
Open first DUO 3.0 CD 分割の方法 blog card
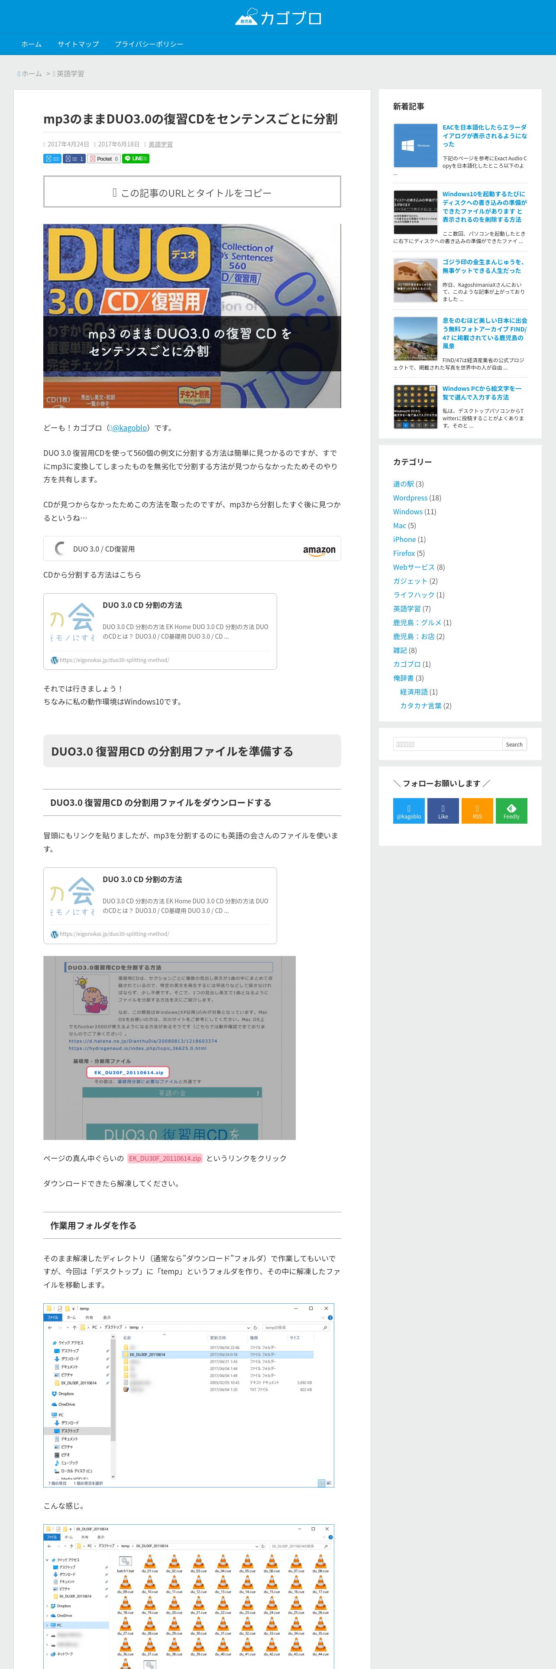[x=160, y=632]
